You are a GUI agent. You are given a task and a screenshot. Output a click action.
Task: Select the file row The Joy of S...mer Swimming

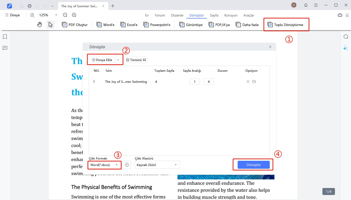click(x=179, y=81)
